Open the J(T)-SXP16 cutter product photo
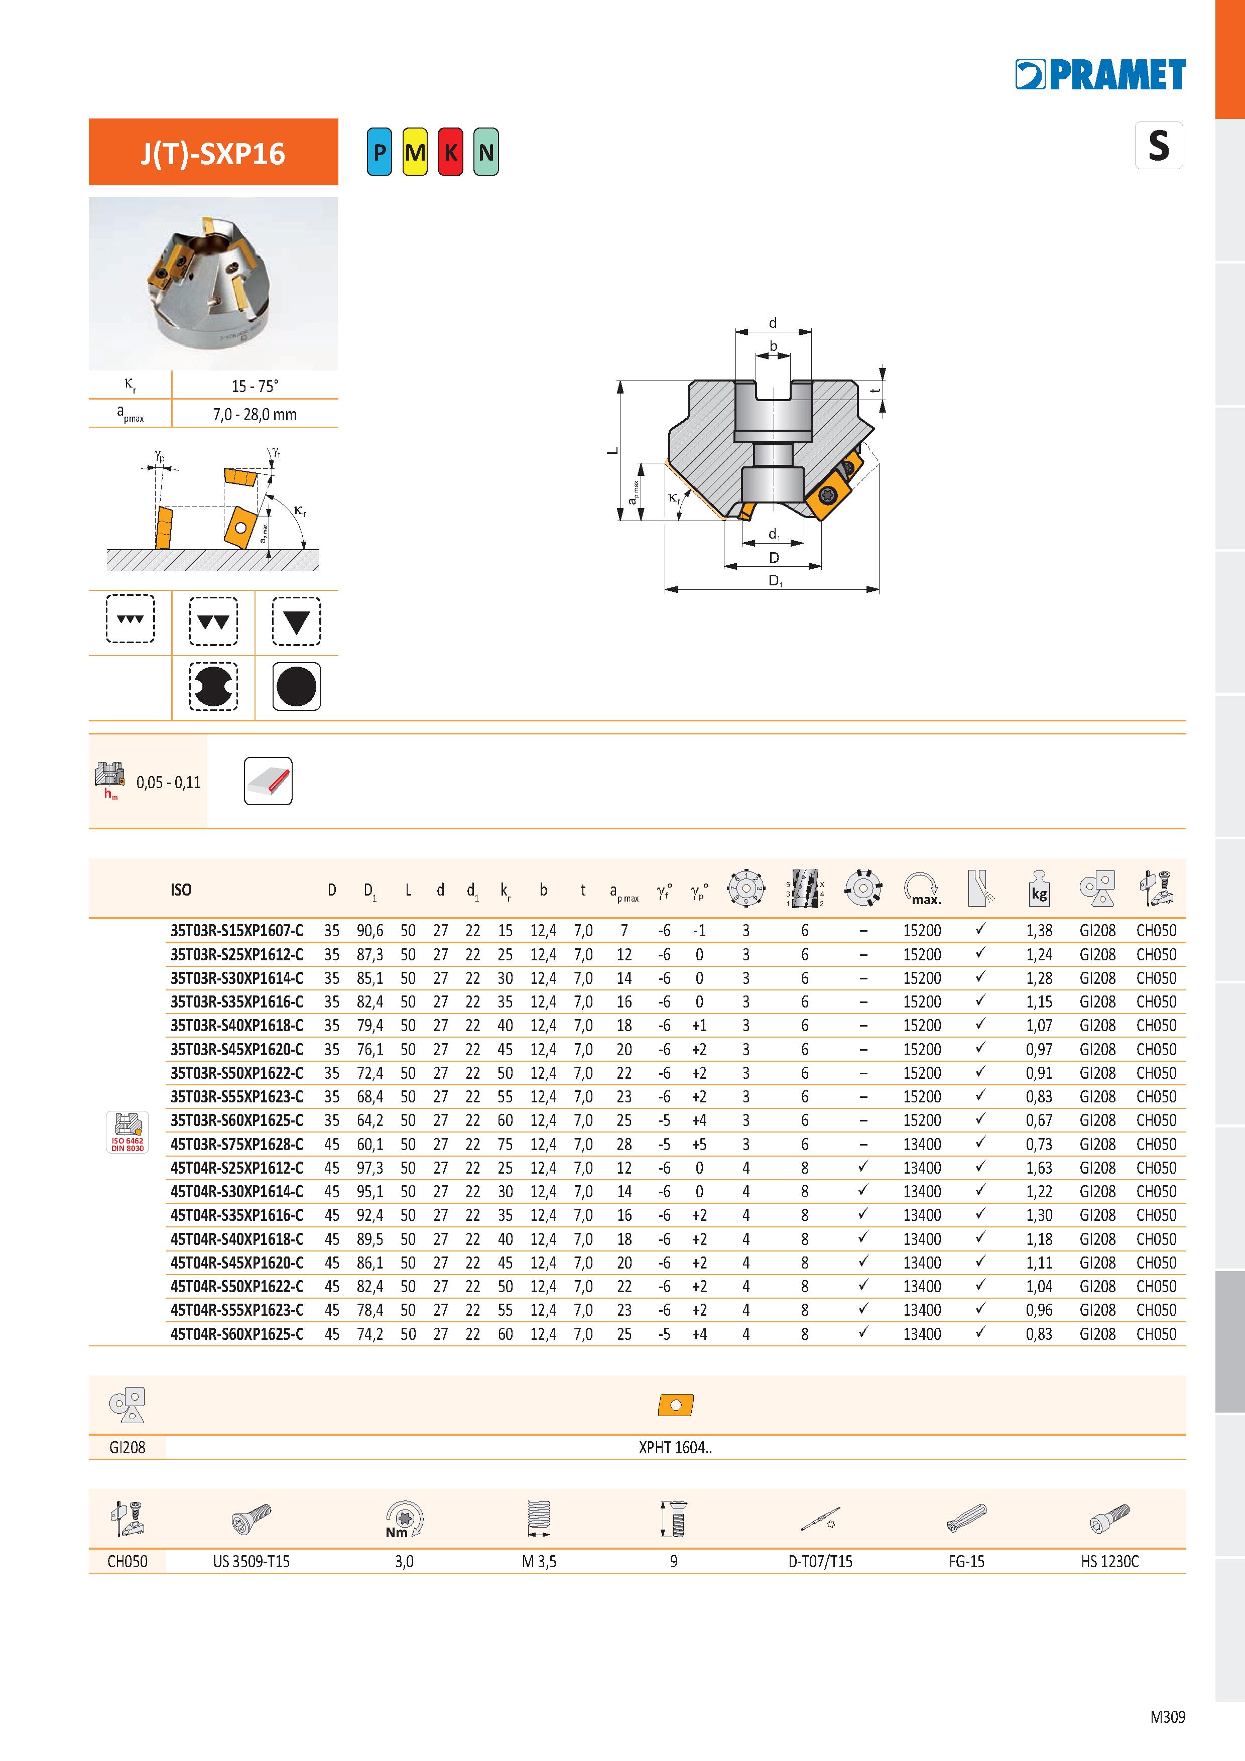 point(213,284)
